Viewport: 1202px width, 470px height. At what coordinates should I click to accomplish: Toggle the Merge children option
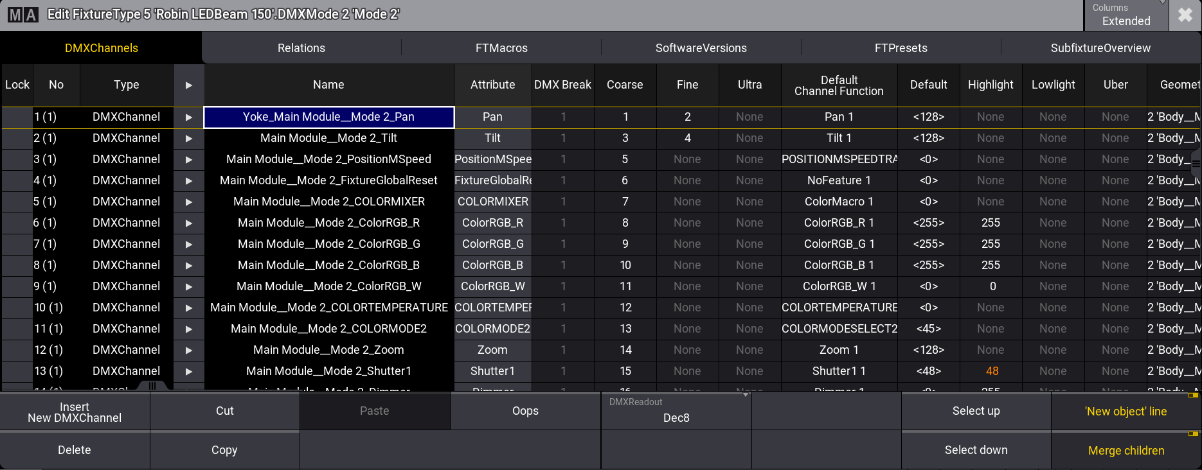pyautogui.click(x=1126, y=451)
